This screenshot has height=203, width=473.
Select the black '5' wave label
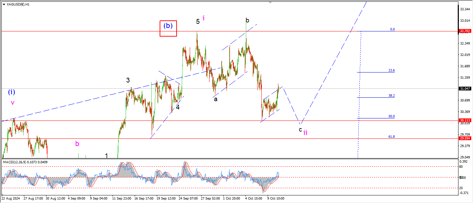coord(198,21)
